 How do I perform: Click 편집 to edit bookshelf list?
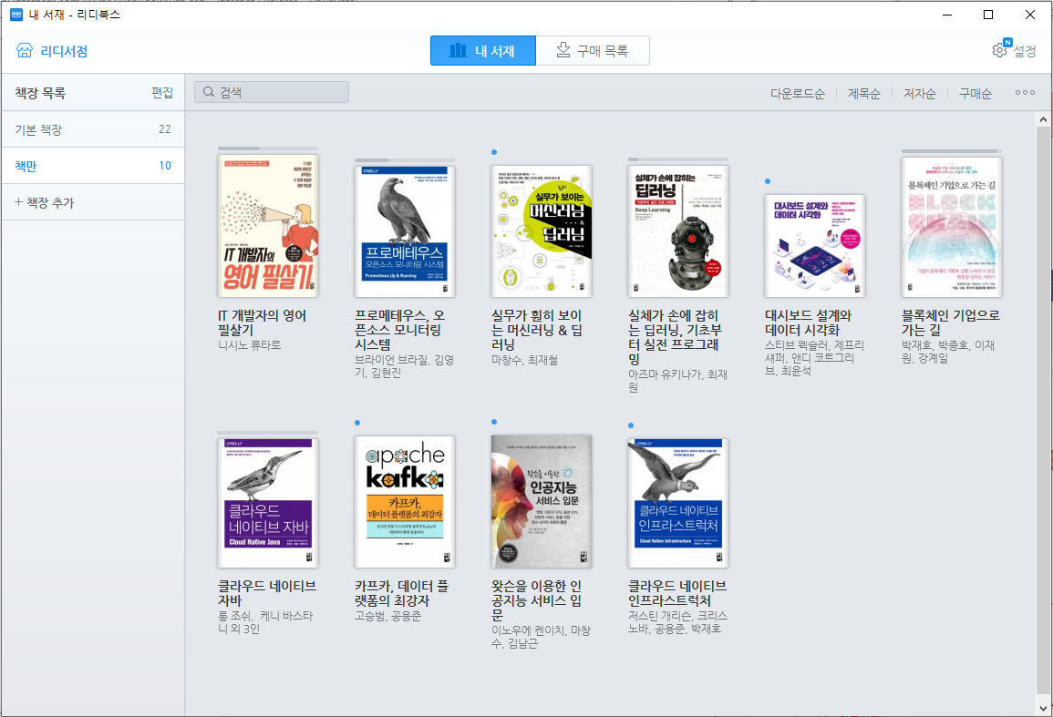tap(162, 93)
